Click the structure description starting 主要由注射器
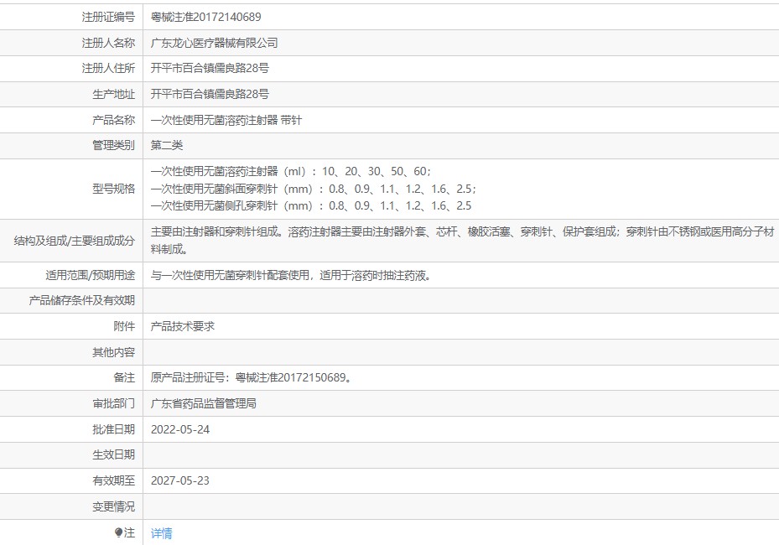779x545 pixels. [463, 241]
